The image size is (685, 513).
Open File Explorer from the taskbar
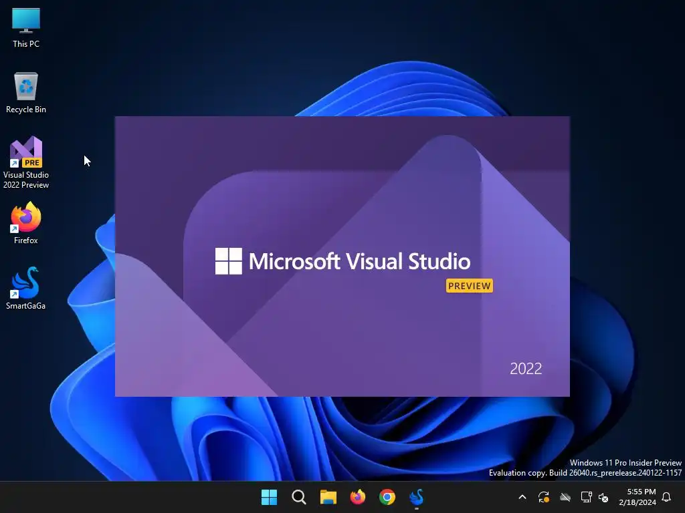coord(328,497)
